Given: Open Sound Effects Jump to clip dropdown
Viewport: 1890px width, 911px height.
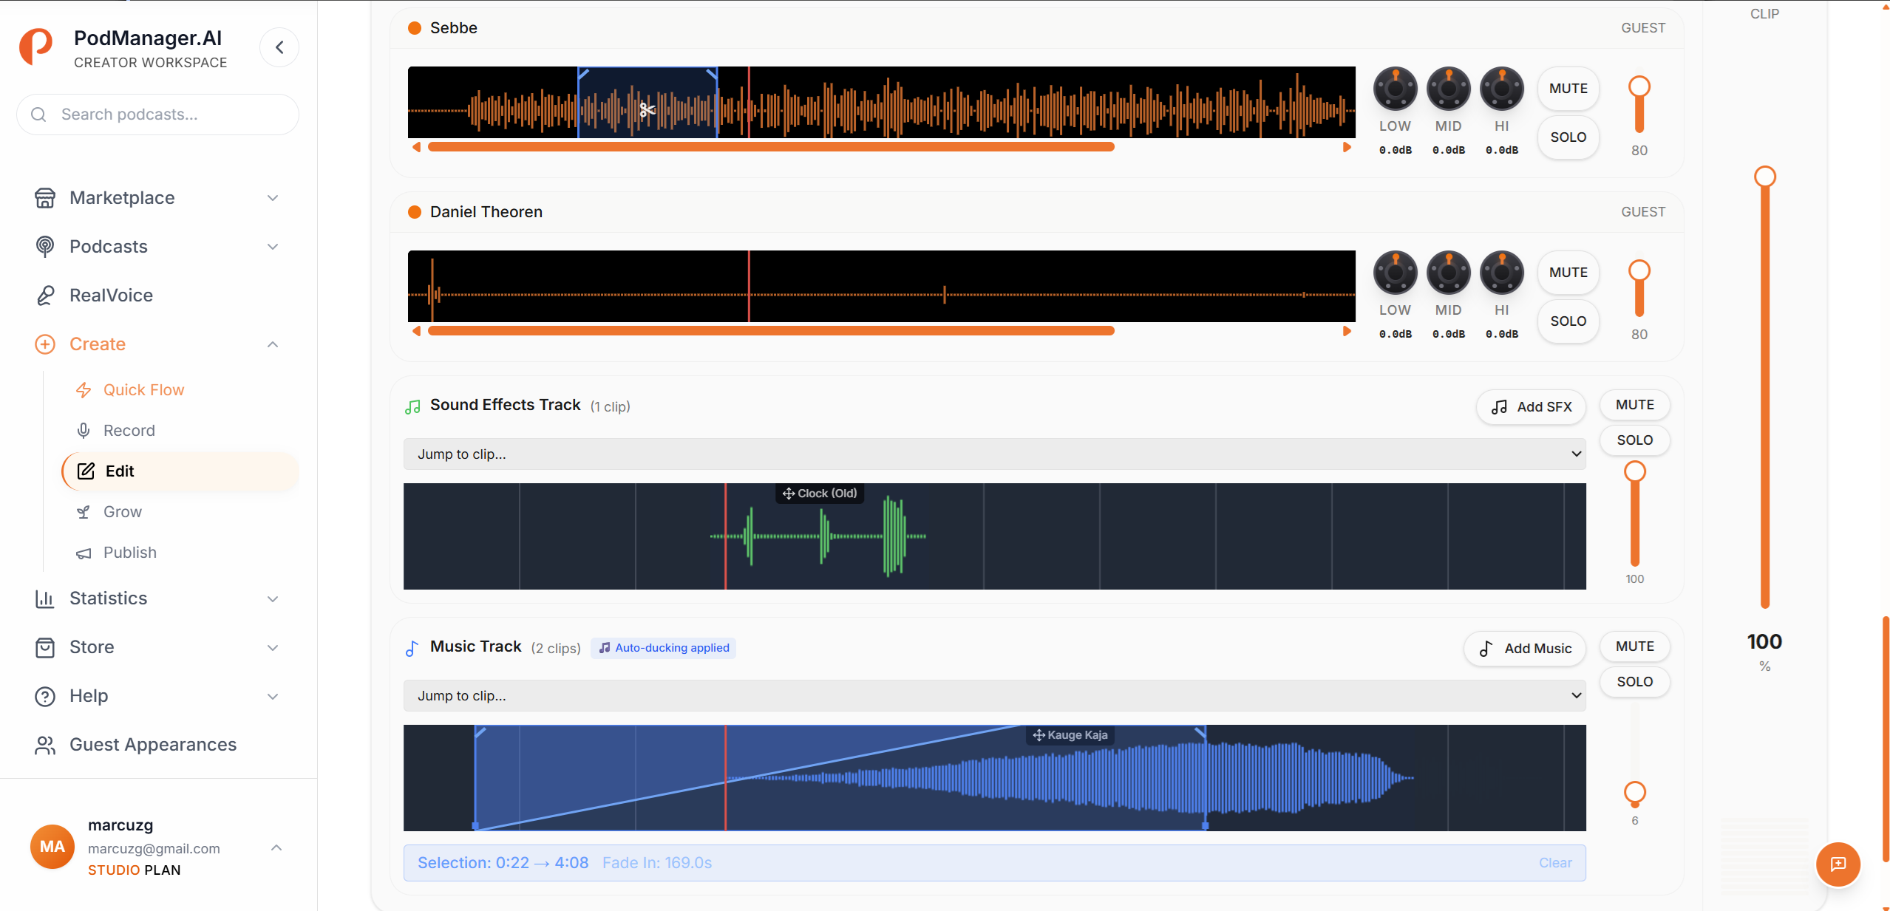Looking at the screenshot, I should coord(994,454).
